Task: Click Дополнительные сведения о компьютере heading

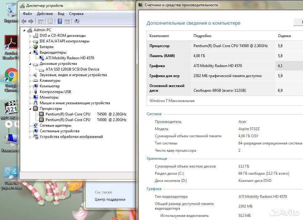Action: tap(194, 23)
